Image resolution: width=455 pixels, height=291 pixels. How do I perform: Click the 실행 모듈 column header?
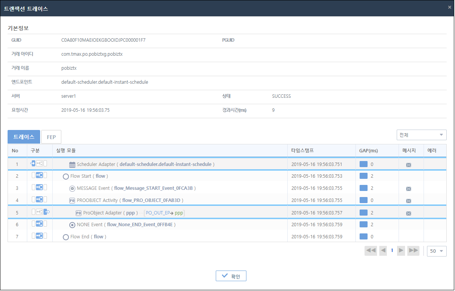coord(170,151)
